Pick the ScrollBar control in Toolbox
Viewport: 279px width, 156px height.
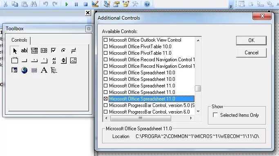54,60
